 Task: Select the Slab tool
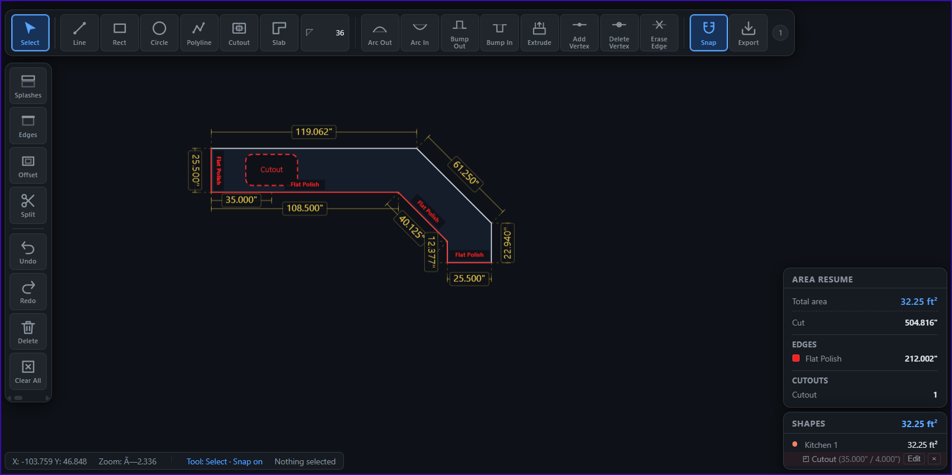(x=279, y=33)
